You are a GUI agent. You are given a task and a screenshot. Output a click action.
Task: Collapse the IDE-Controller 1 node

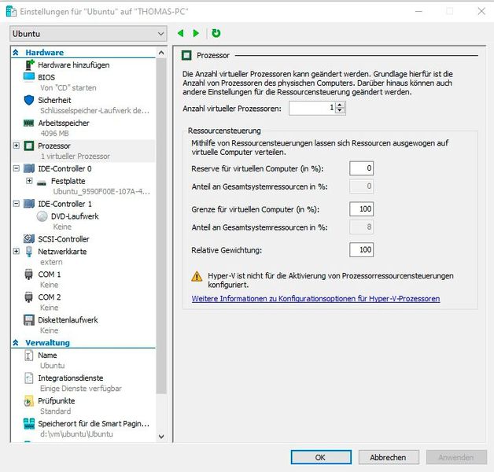click(x=16, y=204)
